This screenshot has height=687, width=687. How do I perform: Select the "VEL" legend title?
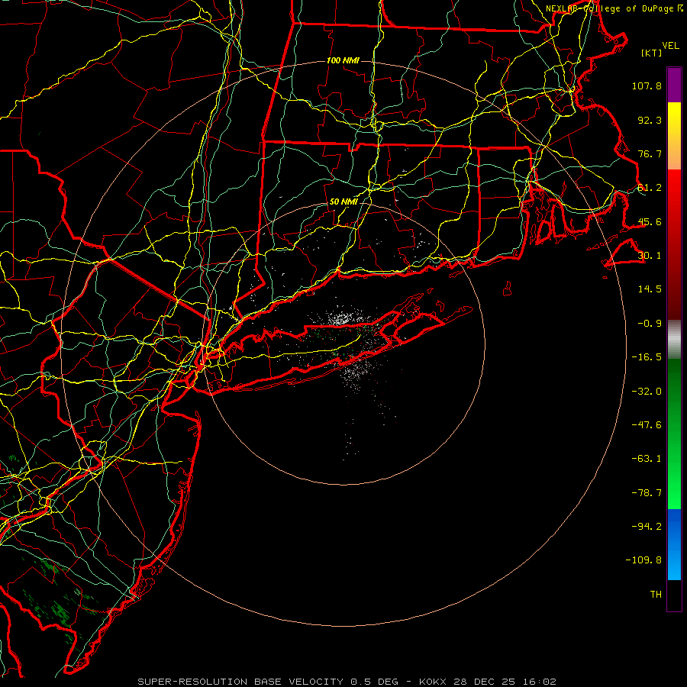[x=670, y=46]
